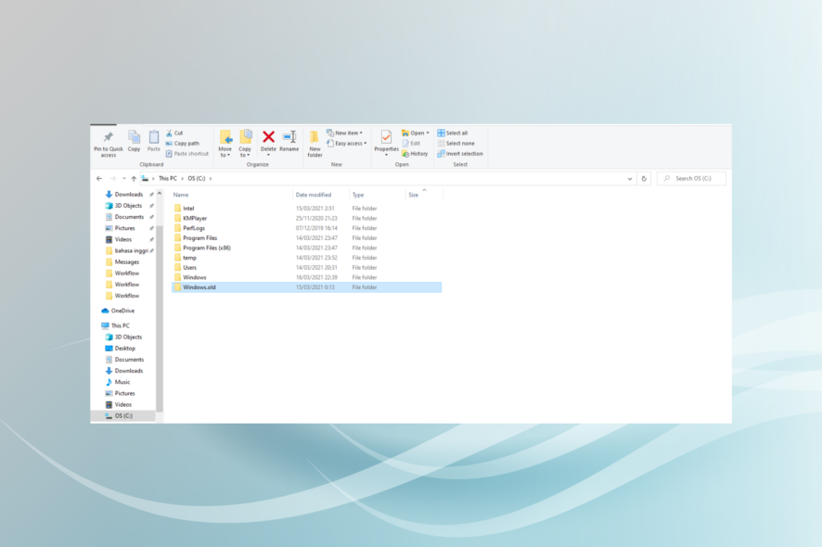The width and height of the screenshot is (822, 547).
Task: Refresh the folder view
Action: tap(645, 178)
